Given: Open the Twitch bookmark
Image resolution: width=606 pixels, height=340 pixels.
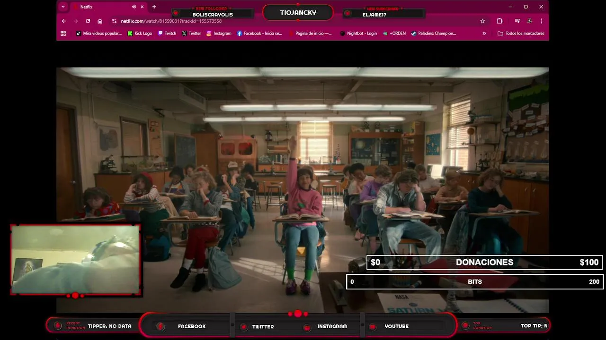Looking at the screenshot, I should [167, 33].
